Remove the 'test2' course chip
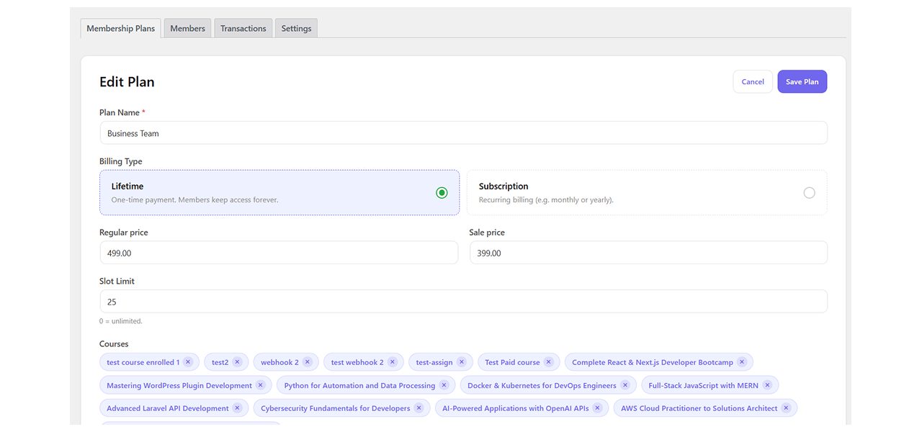The height and width of the screenshot is (432, 922). click(237, 362)
